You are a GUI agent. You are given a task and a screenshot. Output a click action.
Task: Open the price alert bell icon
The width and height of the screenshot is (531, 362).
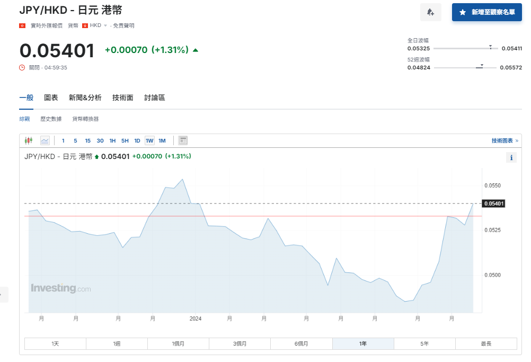(431, 12)
